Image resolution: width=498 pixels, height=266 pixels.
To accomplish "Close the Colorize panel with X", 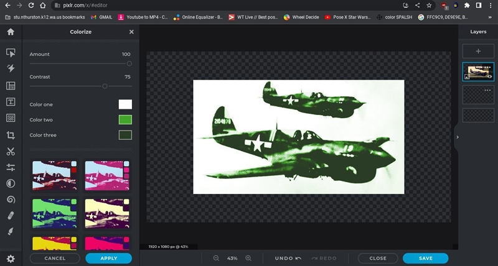I will click(131, 32).
